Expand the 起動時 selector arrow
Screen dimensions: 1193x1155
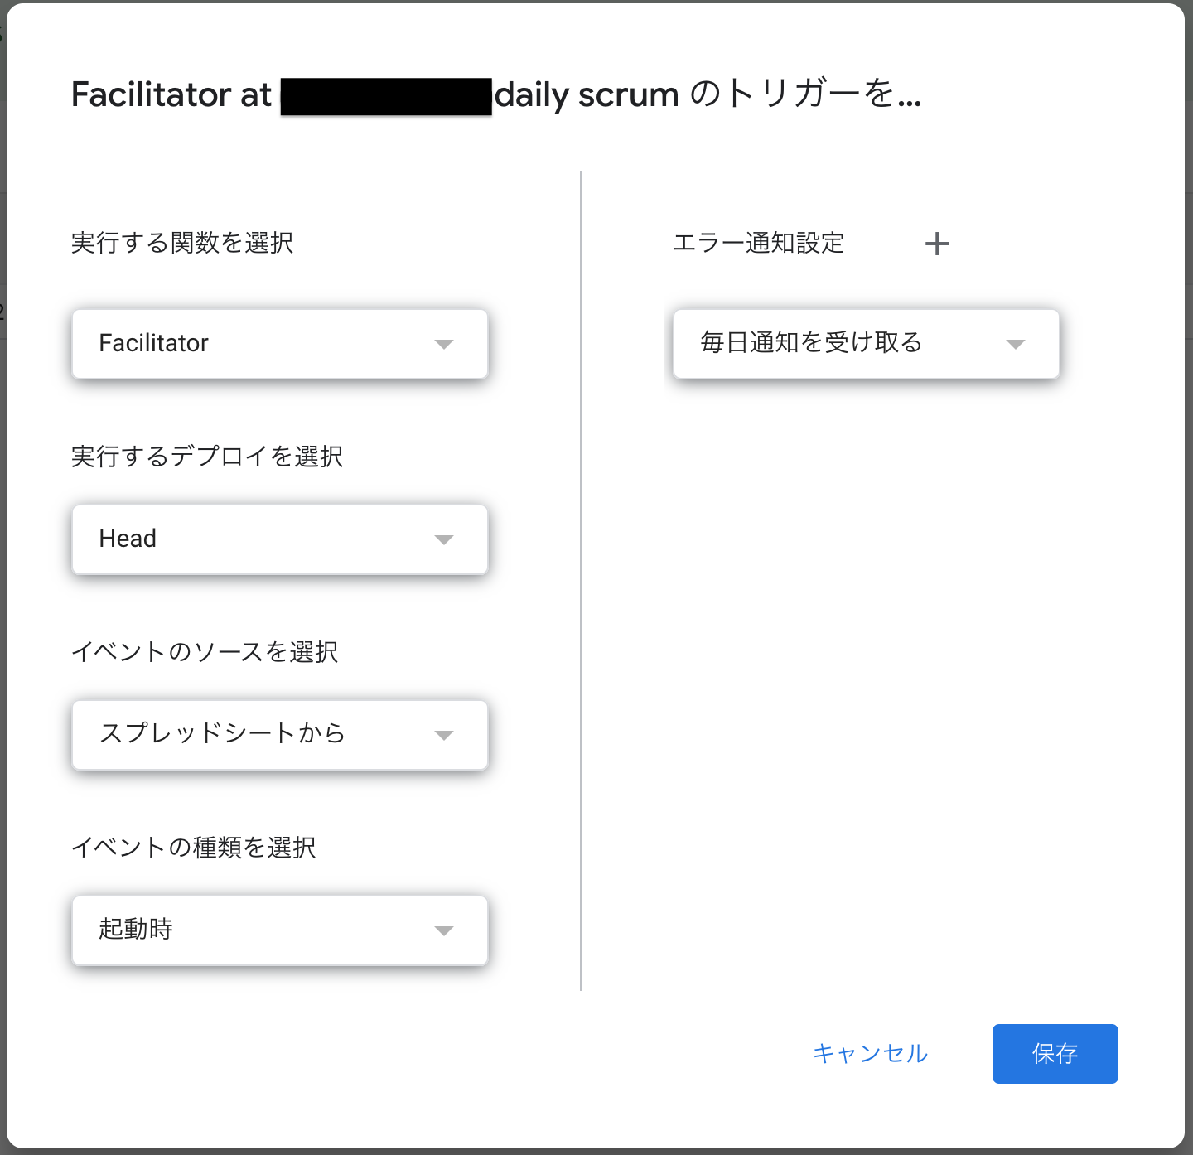pos(444,930)
